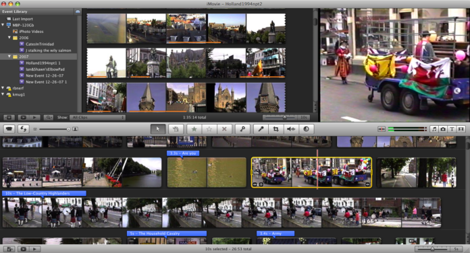Collapse the 2006 folder
Screen dimensions: 470x253
9,38
